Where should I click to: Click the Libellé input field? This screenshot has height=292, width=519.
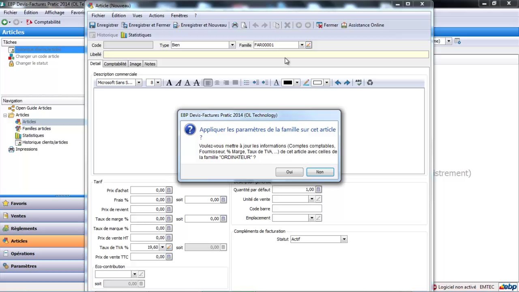click(x=266, y=54)
